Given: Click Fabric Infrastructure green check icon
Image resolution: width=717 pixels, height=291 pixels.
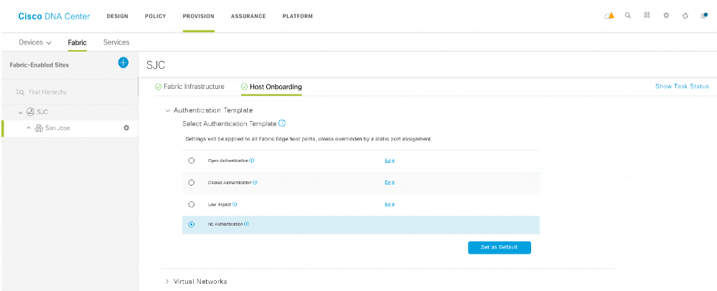Looking at the screenshot, I should point(158,86).
